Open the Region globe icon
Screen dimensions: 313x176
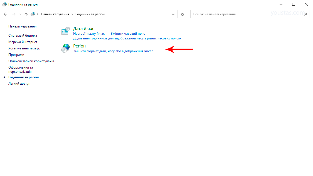65,48
